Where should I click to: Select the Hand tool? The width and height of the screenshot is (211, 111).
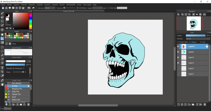click(x=2, y=84)
